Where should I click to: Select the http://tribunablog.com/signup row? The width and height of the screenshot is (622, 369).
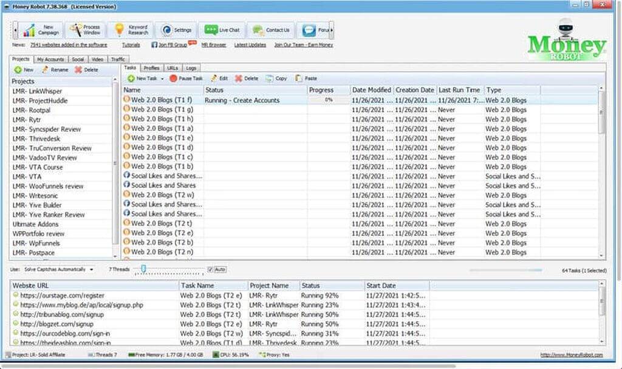(x=304, y=314)
